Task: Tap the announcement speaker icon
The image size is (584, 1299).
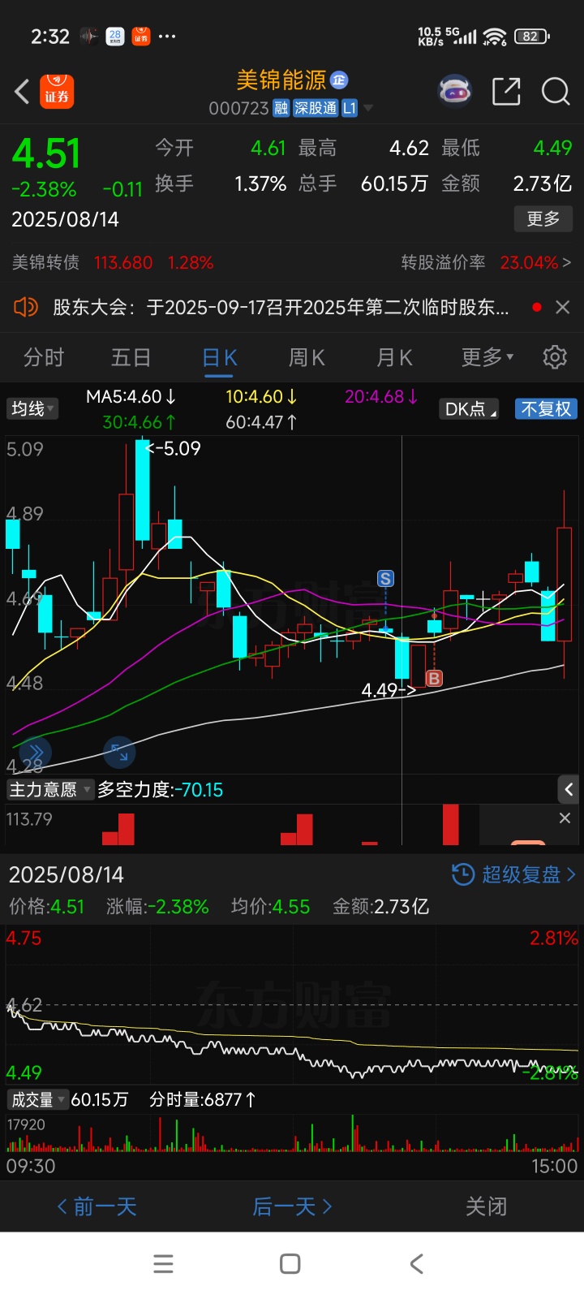Action: pyautogui.click(x=26, y=307)
